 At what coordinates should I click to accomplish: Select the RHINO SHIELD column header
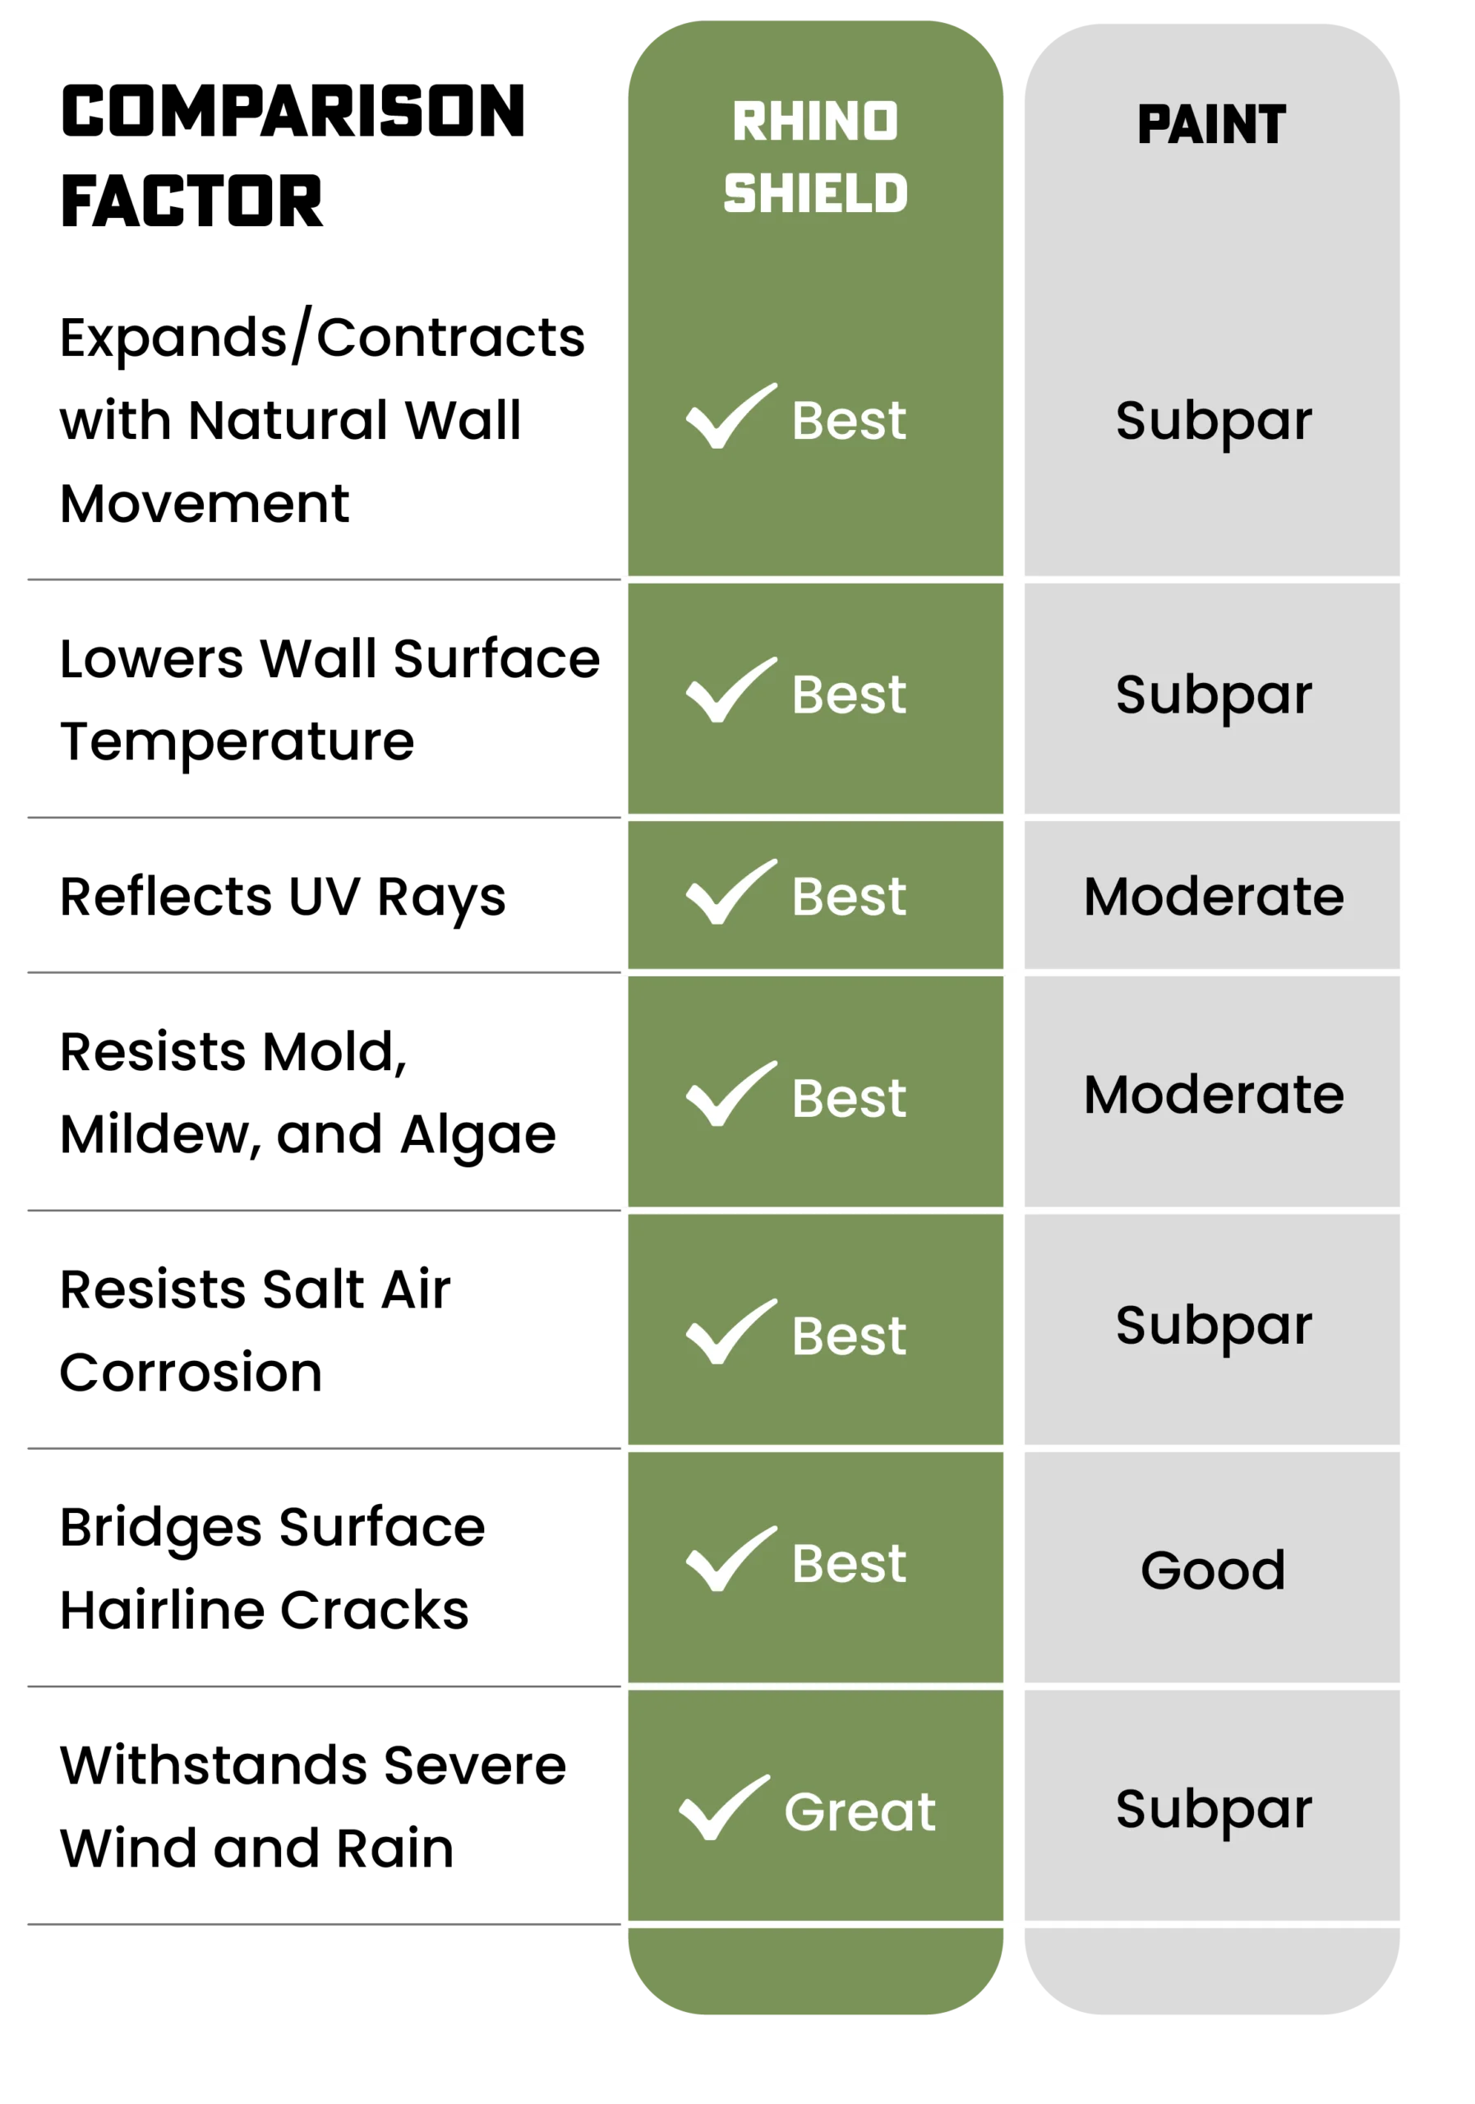point(814,158)
